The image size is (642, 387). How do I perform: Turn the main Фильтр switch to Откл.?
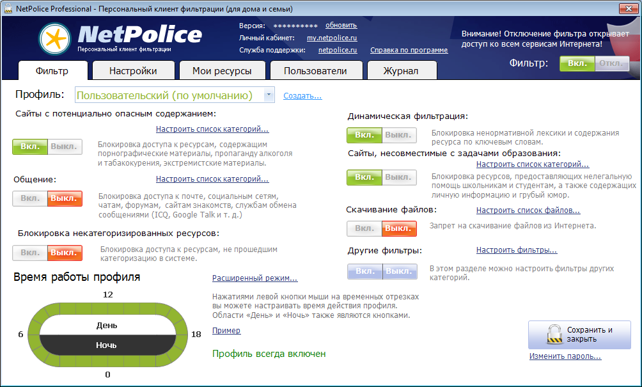(x=612, y=63)
